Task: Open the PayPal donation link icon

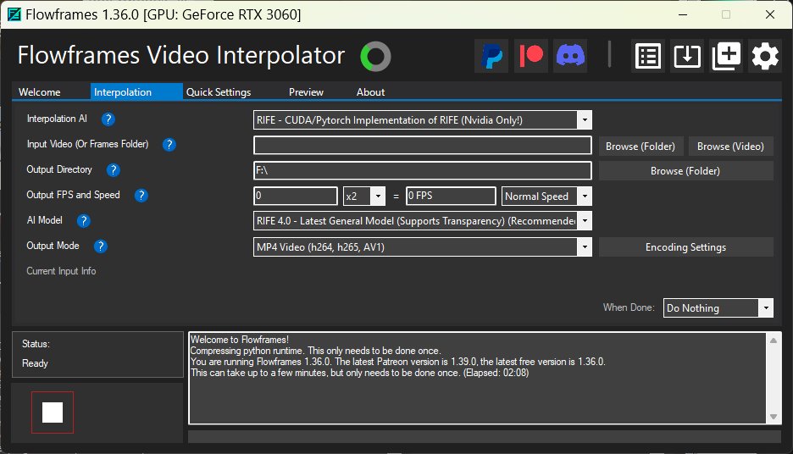Action: [x=491, y=56]
